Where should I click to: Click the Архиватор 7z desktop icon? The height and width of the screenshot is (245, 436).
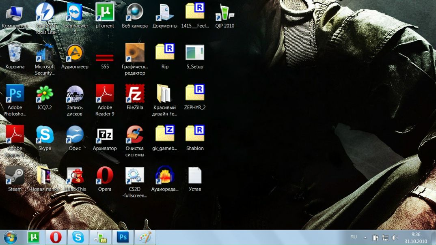point(105,135)
